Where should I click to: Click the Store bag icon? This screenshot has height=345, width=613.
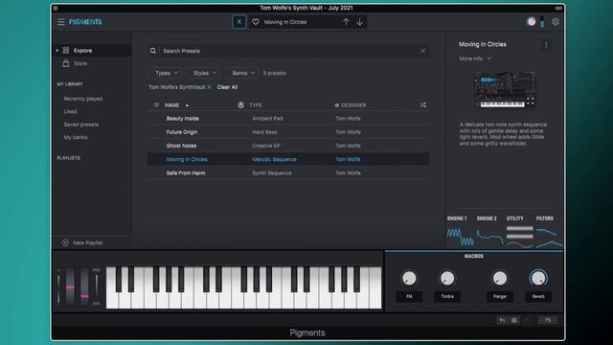(66, 63)
